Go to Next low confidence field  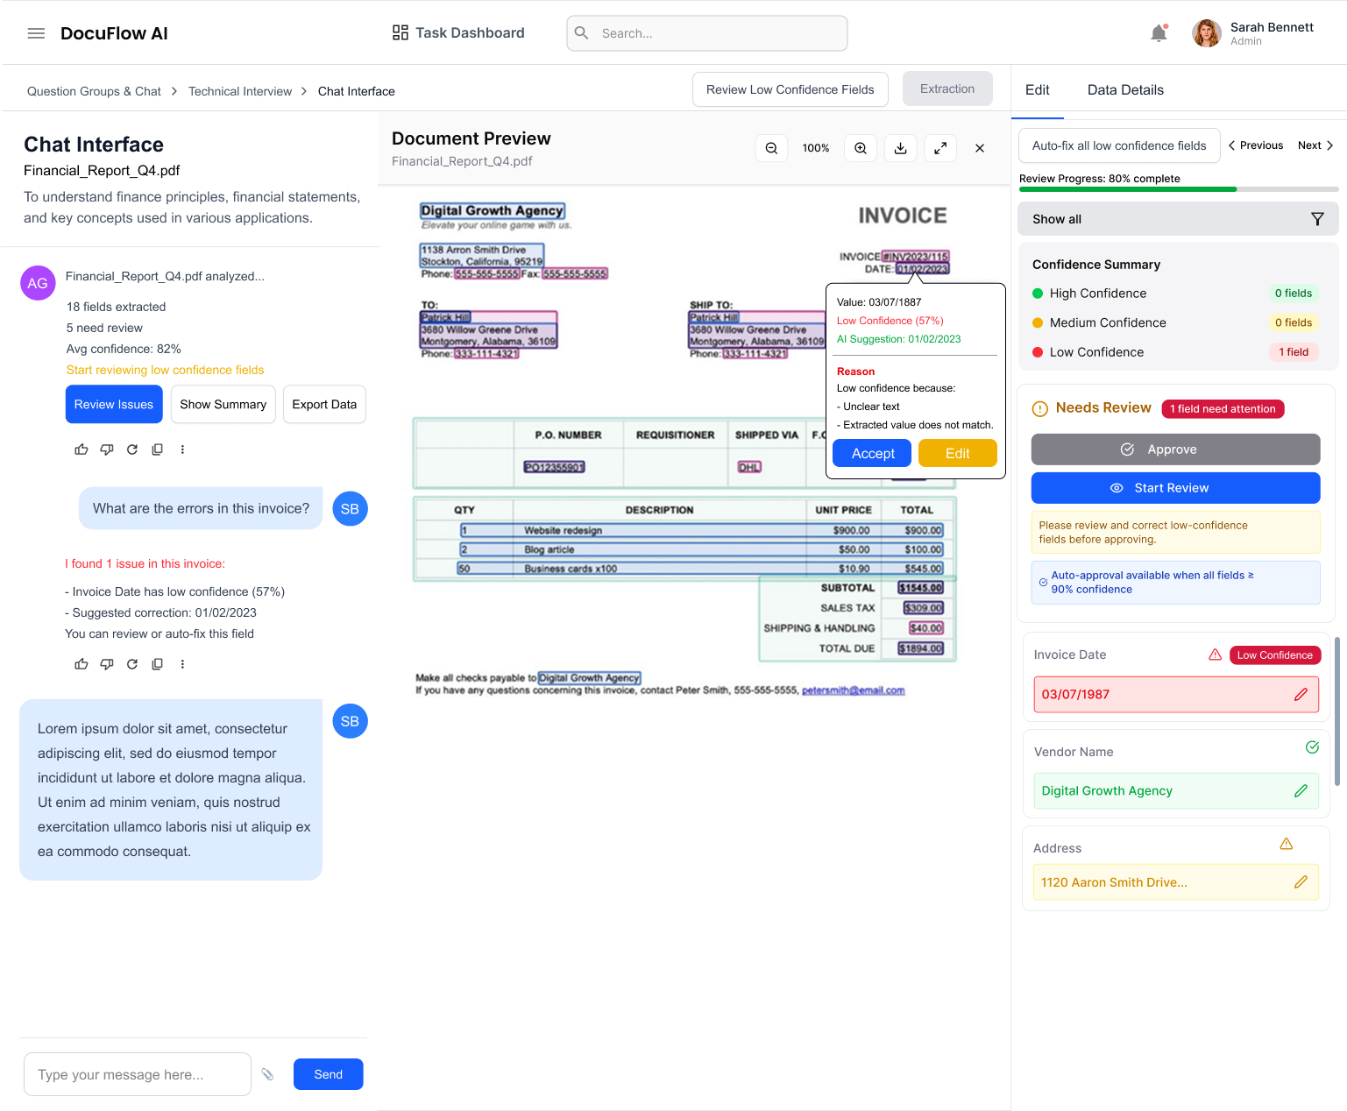click(x=1315, y=145)
